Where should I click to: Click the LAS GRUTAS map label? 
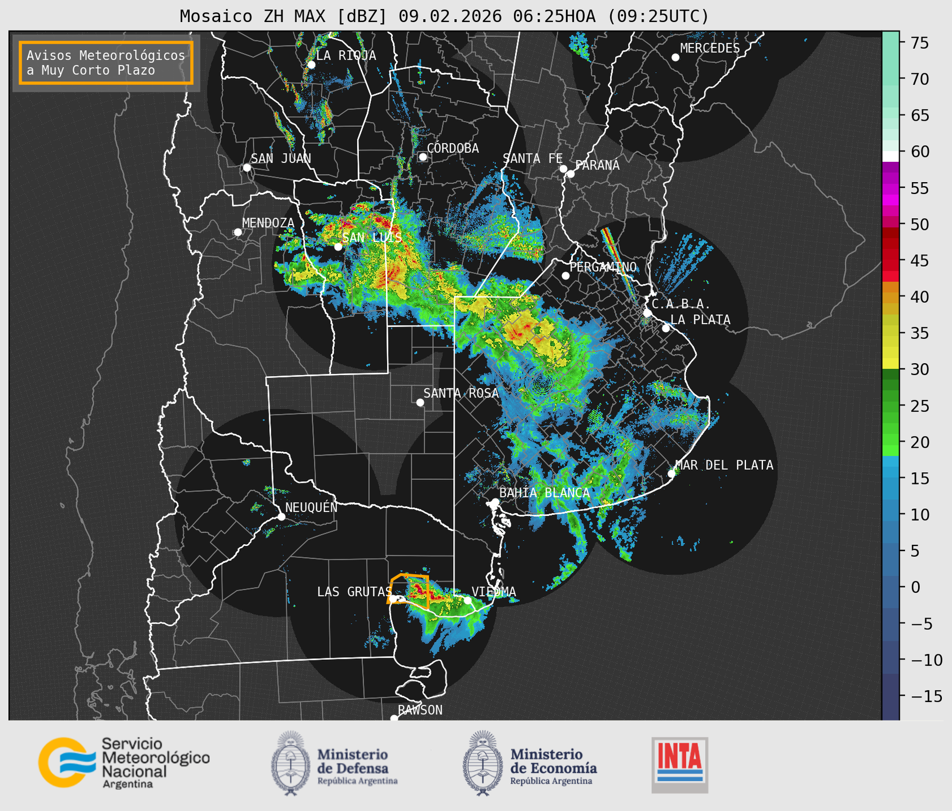354,592
